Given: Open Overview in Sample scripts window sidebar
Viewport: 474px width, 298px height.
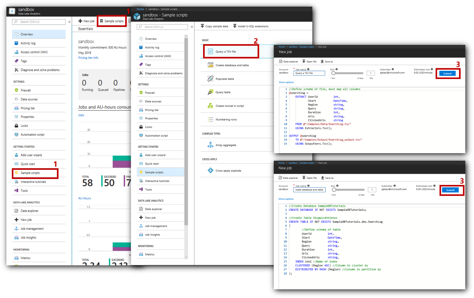Looking at the screenshot, I should (x=161, y=39).
